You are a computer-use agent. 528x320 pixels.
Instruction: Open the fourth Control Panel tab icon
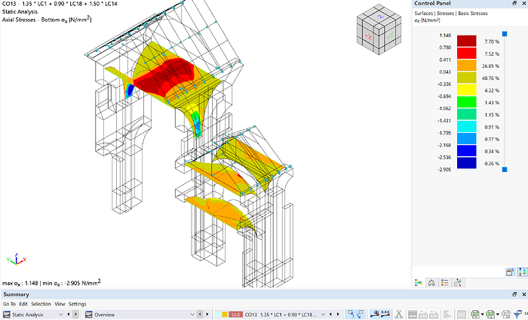tap(457, 282)
